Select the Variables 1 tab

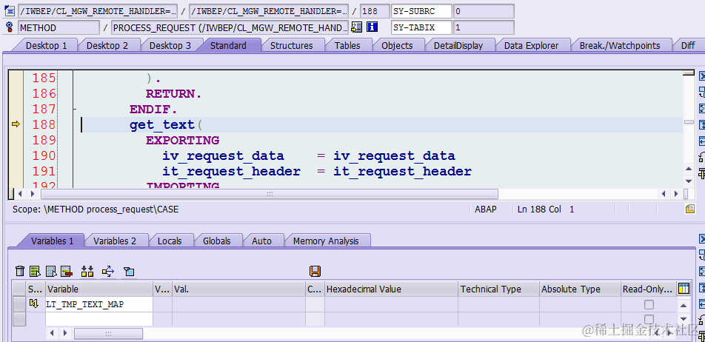[52, 241]
